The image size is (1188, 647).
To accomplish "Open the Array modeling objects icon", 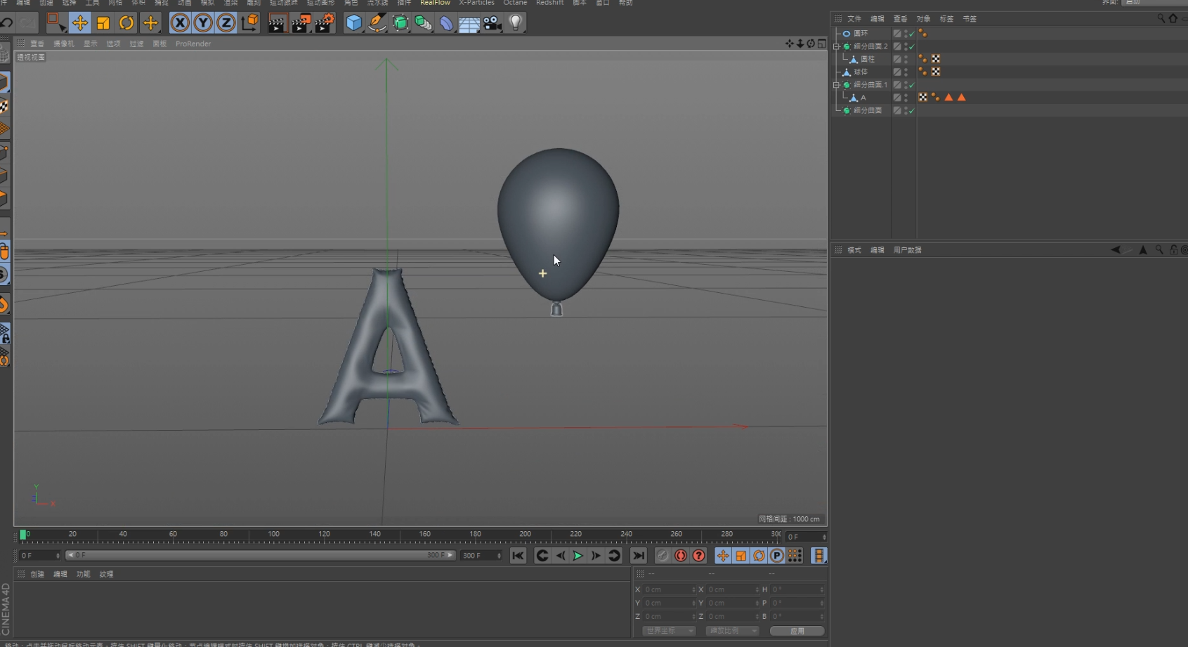I will pyautogui.click(x=424, y=23).
